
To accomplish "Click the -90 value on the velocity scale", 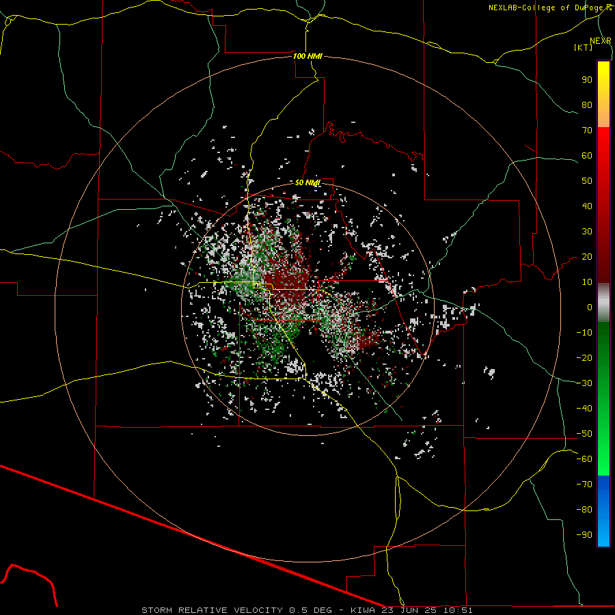I will [584, 534].
